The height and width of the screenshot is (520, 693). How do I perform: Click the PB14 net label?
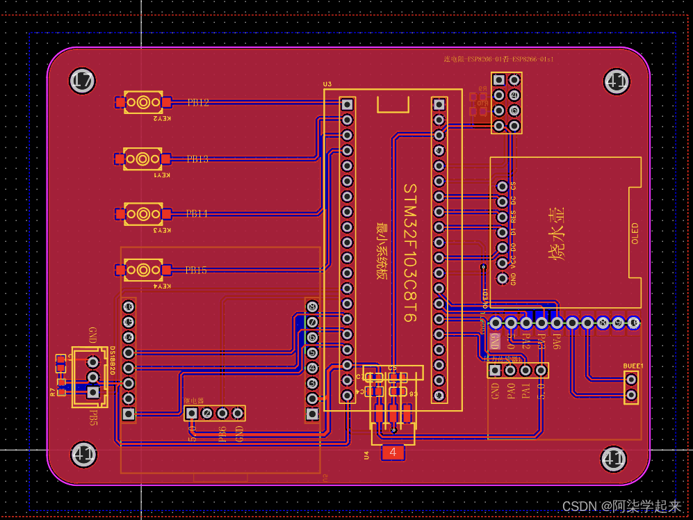[197, 213]
